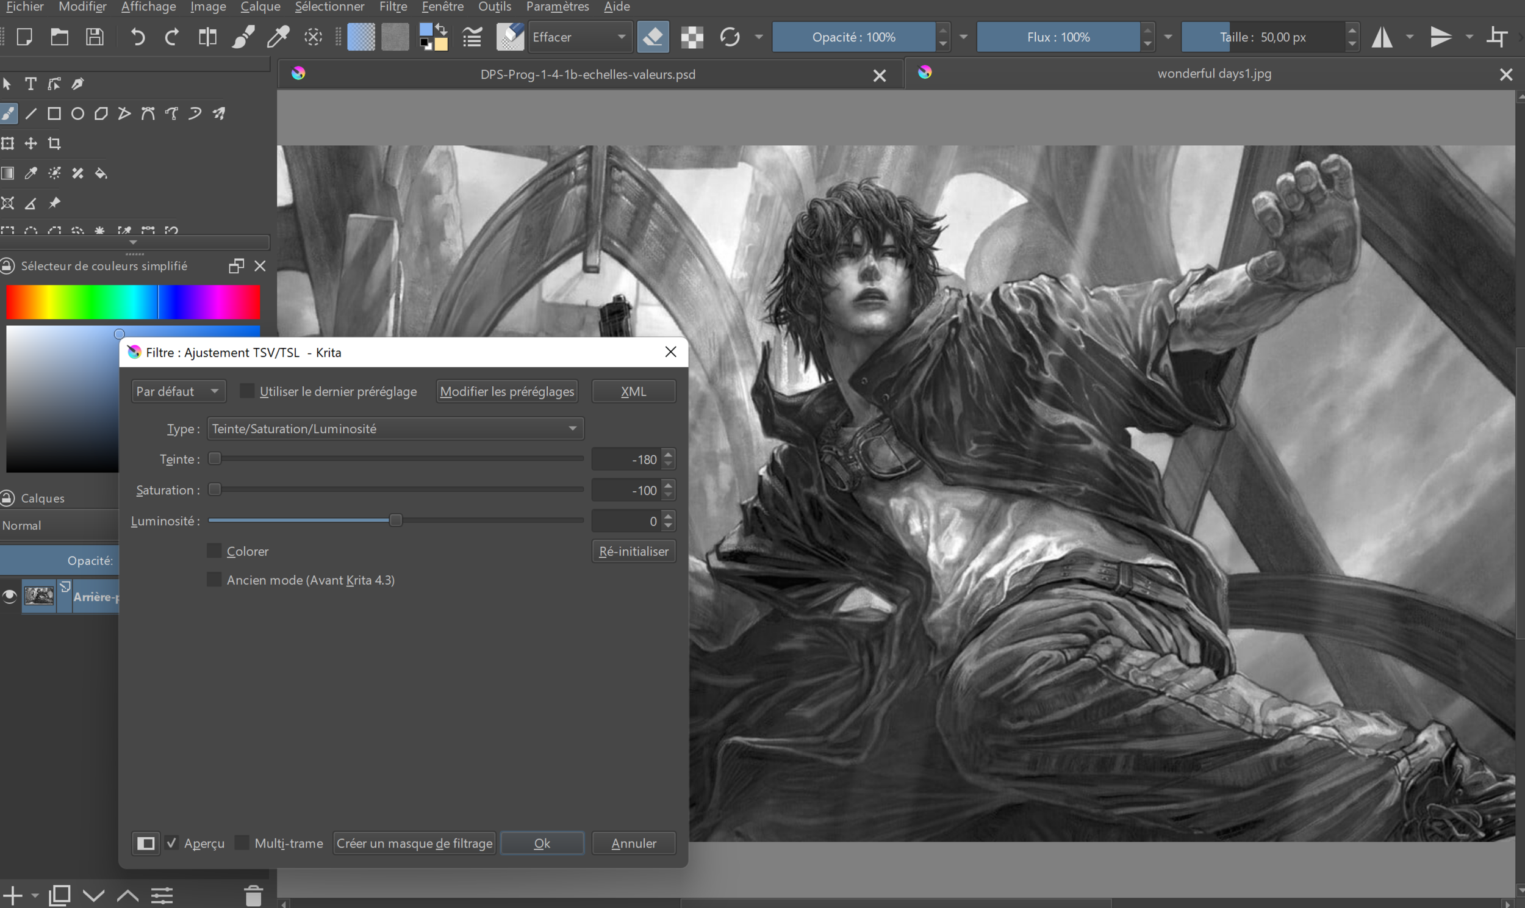Uncheck the Aperçu preview checkbox
The image size is (1525, 908).
[x=173, y=843]
